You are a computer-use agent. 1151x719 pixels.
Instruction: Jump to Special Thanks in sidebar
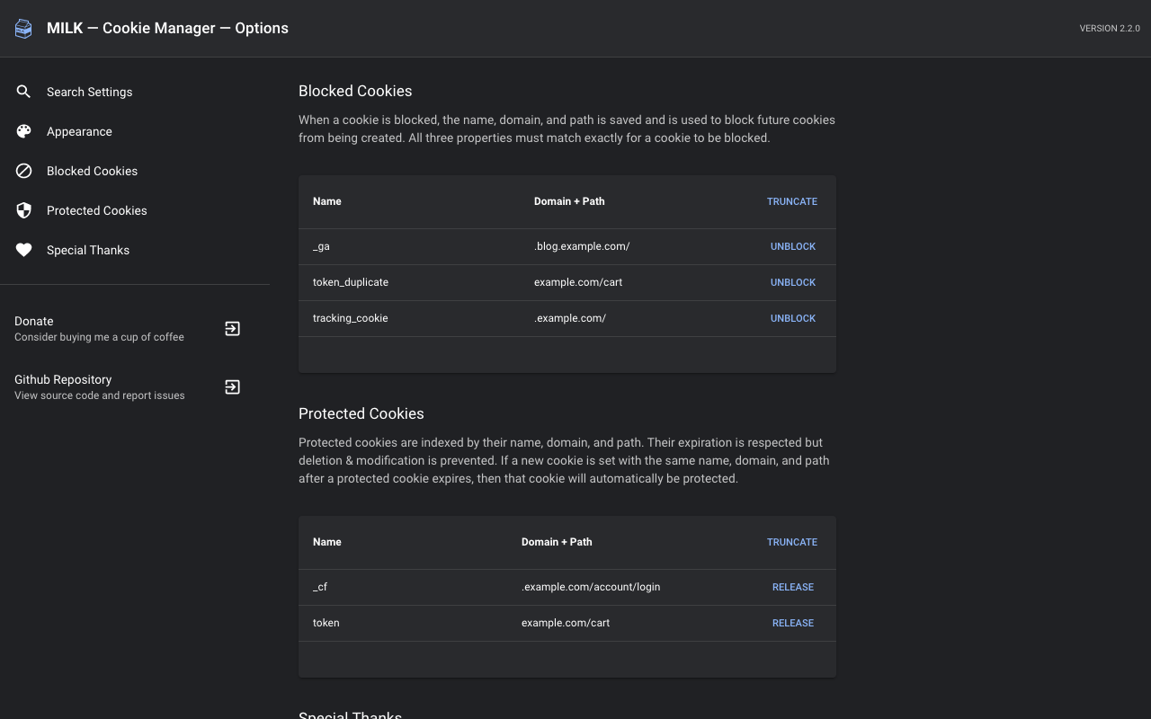point(135,250)
